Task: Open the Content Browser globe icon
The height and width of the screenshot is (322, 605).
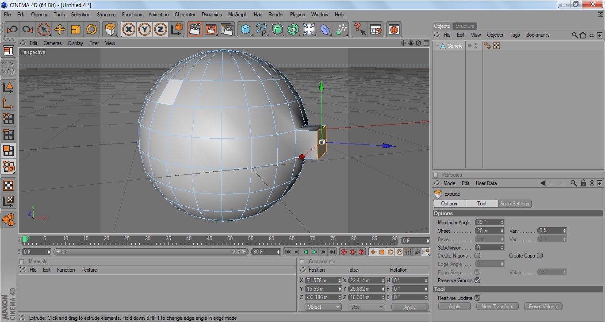Action: tap(394, 30)
